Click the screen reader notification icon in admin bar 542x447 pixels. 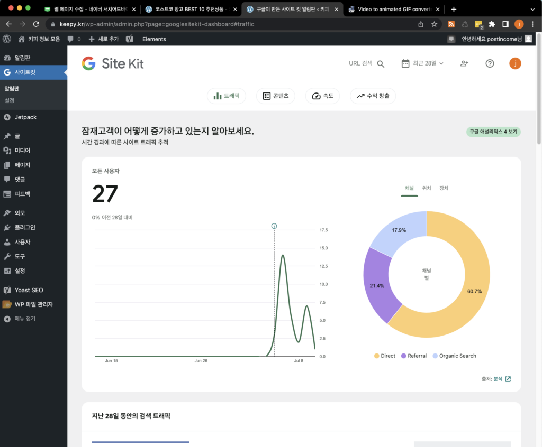point(451,39)
